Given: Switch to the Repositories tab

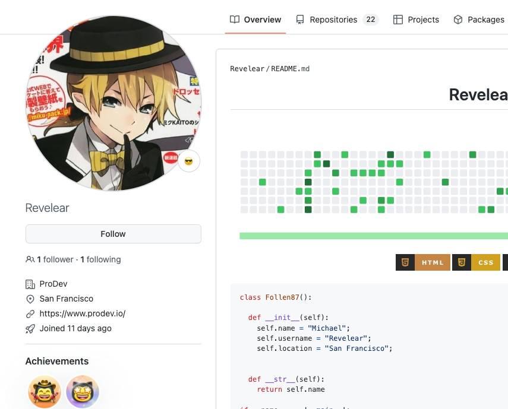Looking at the screenshot, I should pyautogui.click(x=337, y=20).
